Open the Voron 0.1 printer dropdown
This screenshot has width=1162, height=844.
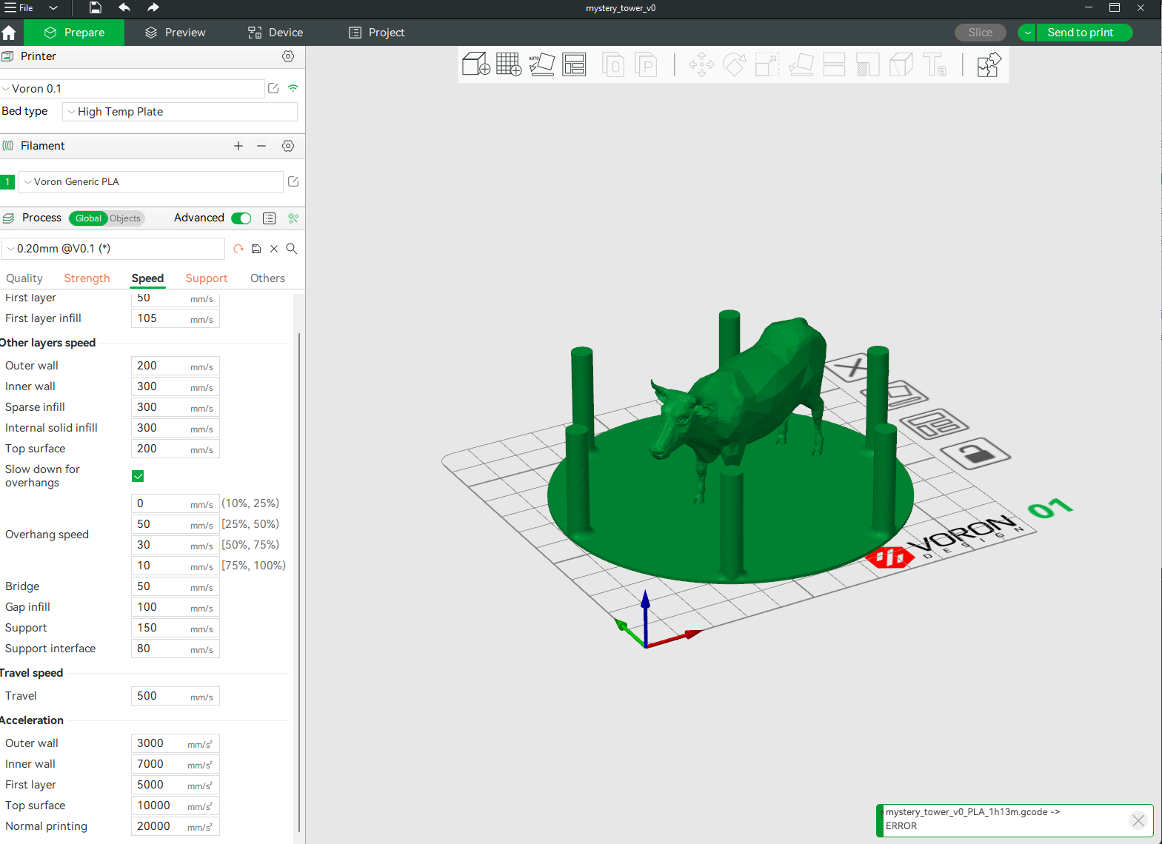click(132, 89)
